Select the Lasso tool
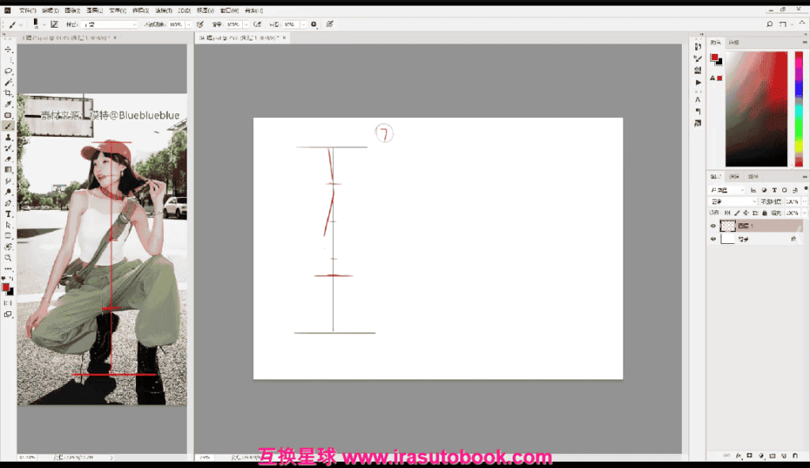This screenshot has height=468, width=810. tap(8, 71)
